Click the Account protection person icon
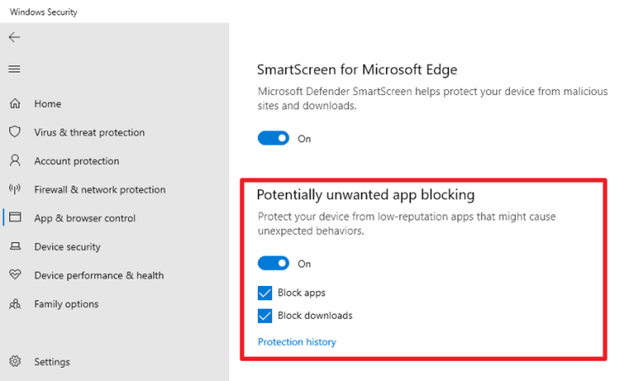This screenshot has height=381, width=632. (15, 160)
